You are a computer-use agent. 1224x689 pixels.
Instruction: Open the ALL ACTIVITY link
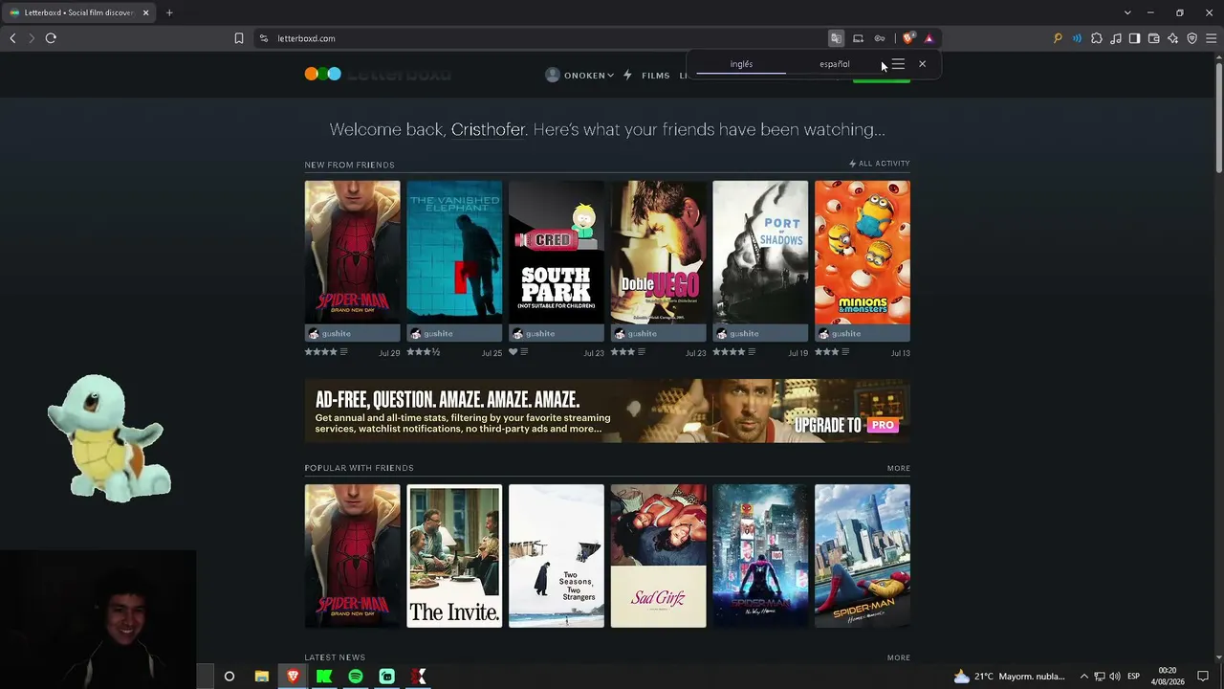tap(880, 164)
